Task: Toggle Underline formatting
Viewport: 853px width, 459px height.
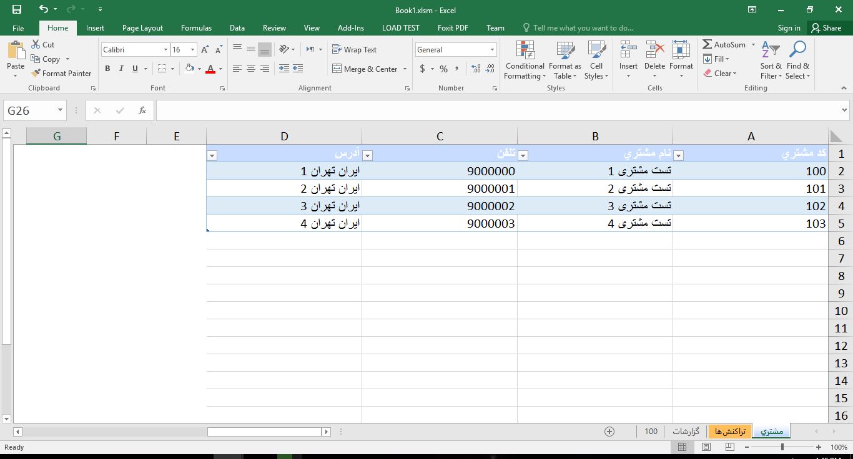Action: (x=135, y=69)
